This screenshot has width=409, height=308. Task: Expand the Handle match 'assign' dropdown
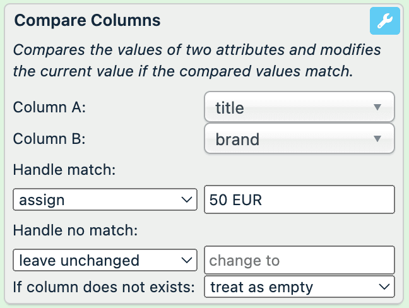coord(105,200)
